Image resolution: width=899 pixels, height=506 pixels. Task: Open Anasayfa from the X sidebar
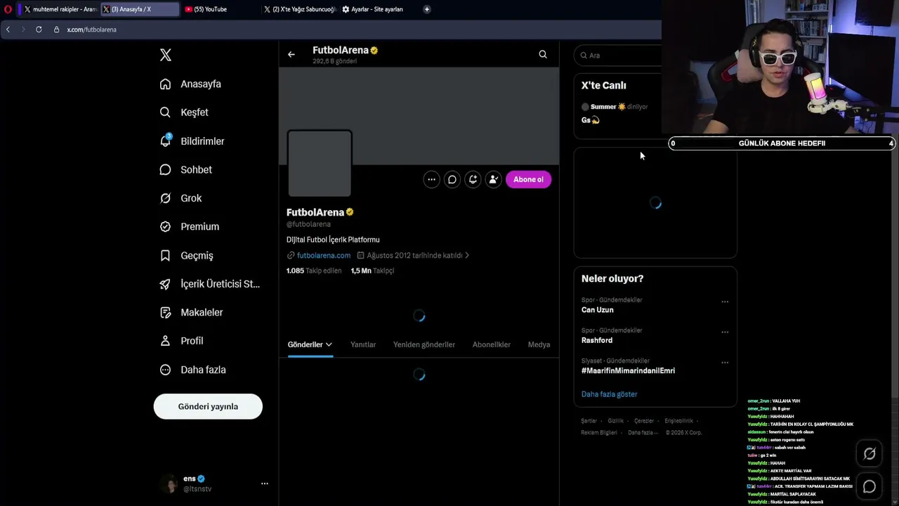(x=190, y=84)
